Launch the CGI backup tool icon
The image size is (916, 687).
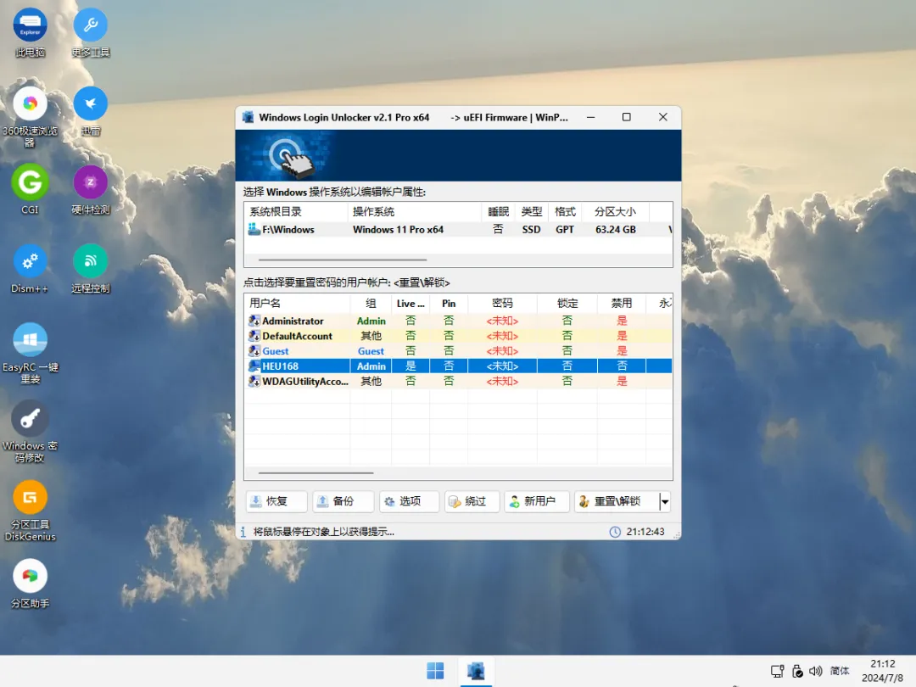tap(30, 190)
